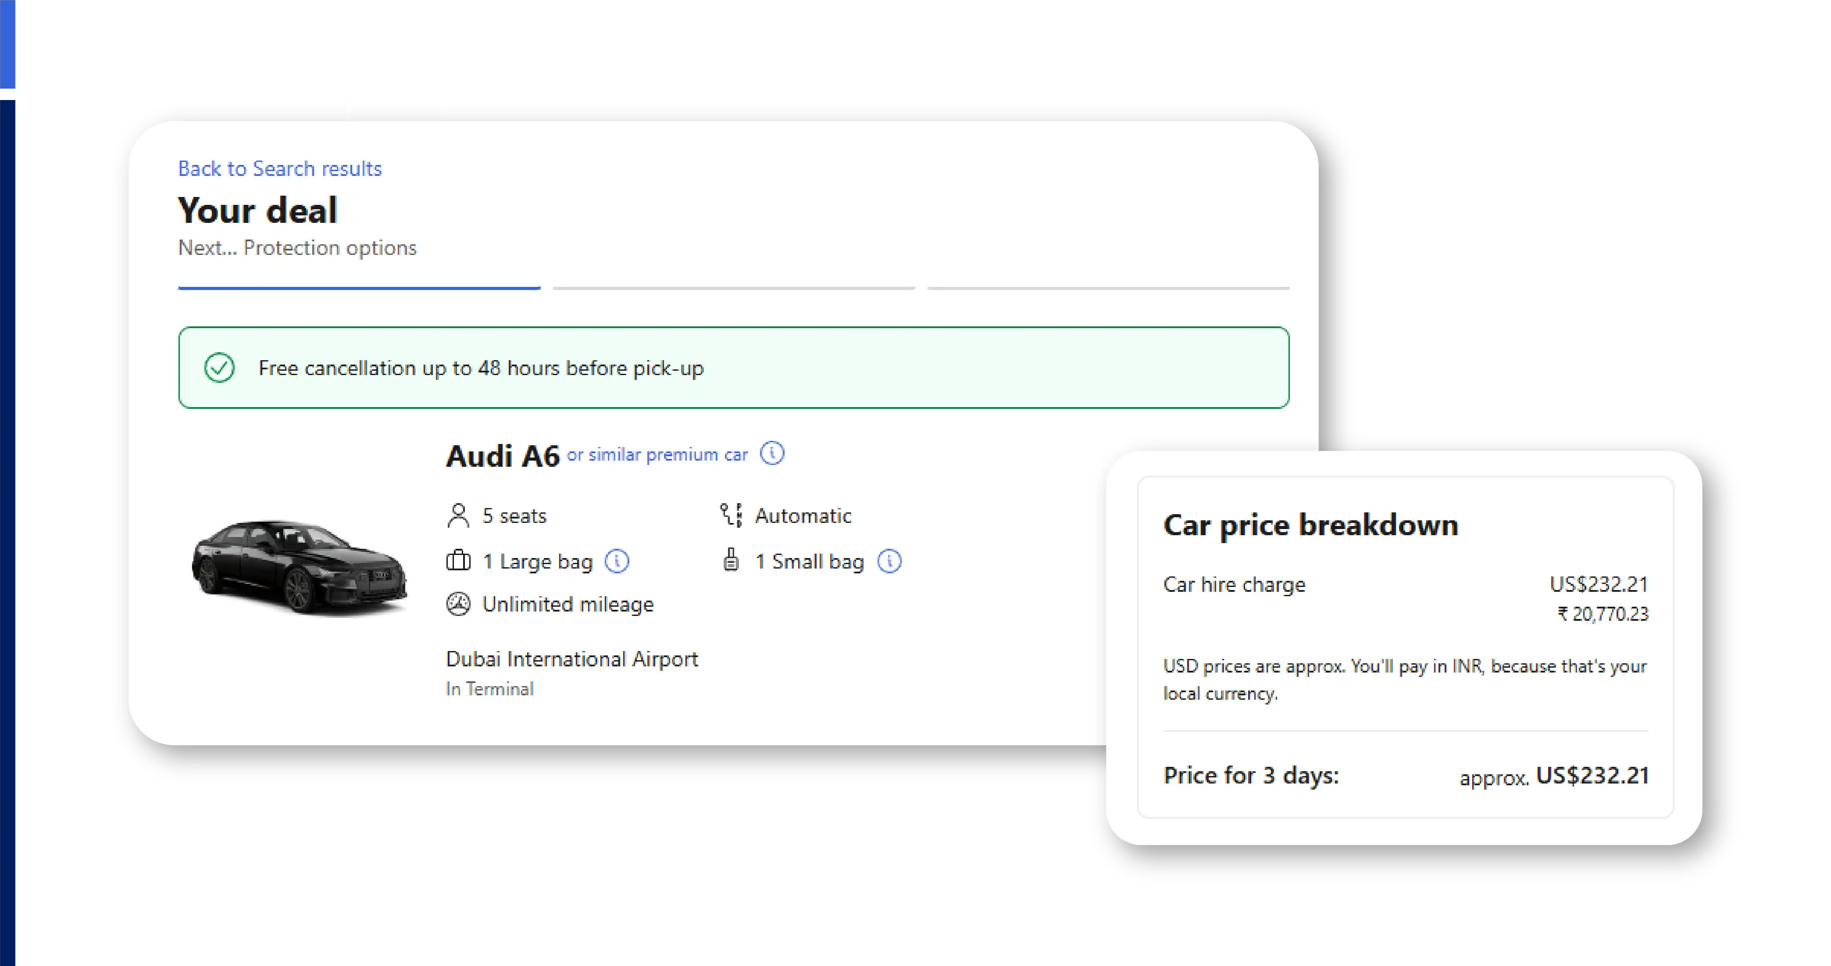This screenshot has height=966, width=1831.
Task: Click the Car hire charge amount
Action: click(x=1599, y=584)
